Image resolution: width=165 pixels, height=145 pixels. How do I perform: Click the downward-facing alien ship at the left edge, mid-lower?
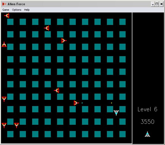click(4, 99)
